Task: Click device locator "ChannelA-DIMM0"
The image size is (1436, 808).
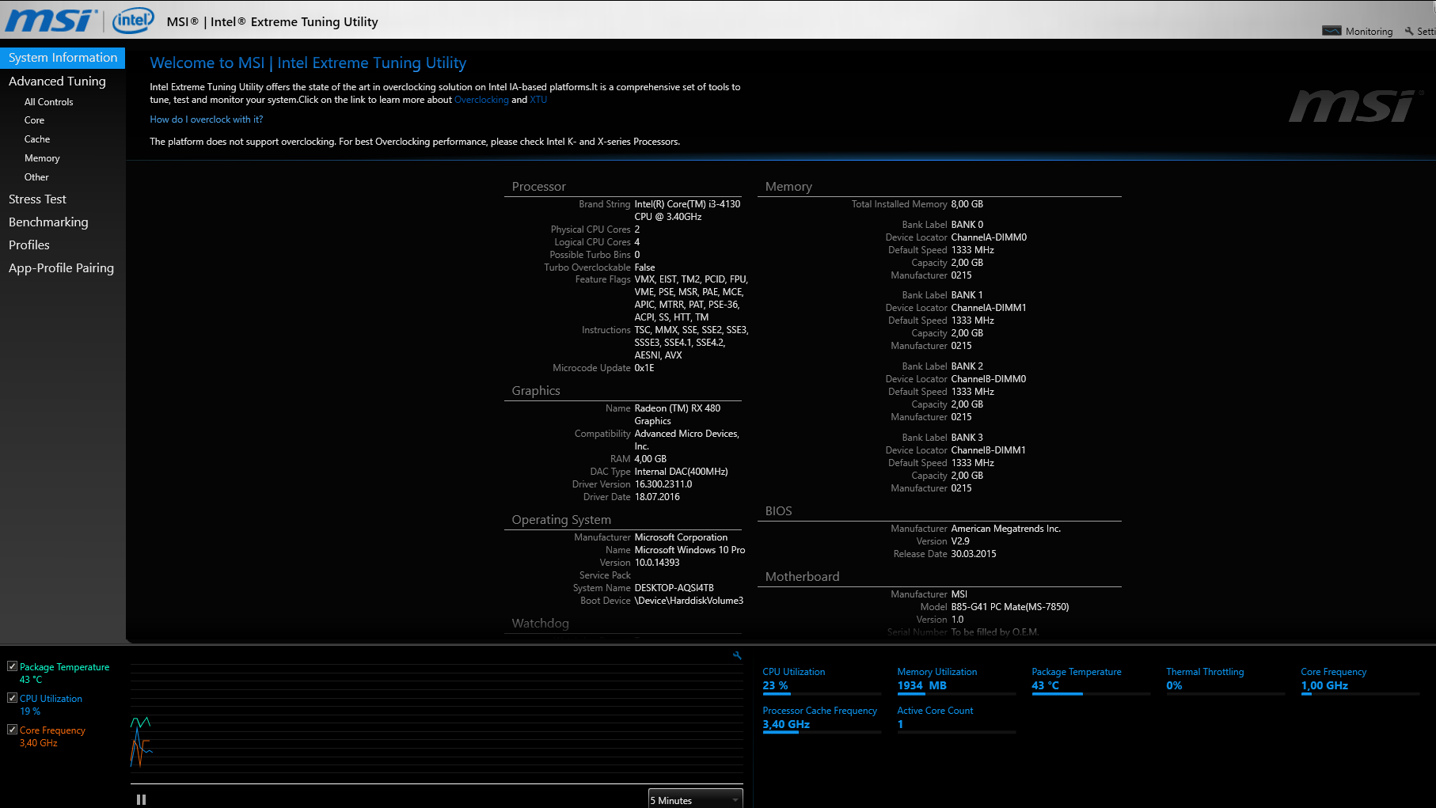Action: [x=990, y=237]
